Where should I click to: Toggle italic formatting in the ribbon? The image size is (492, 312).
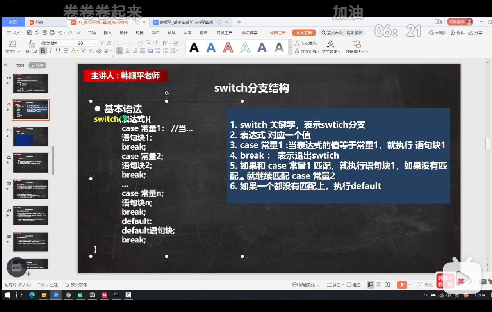pos(51,51)
